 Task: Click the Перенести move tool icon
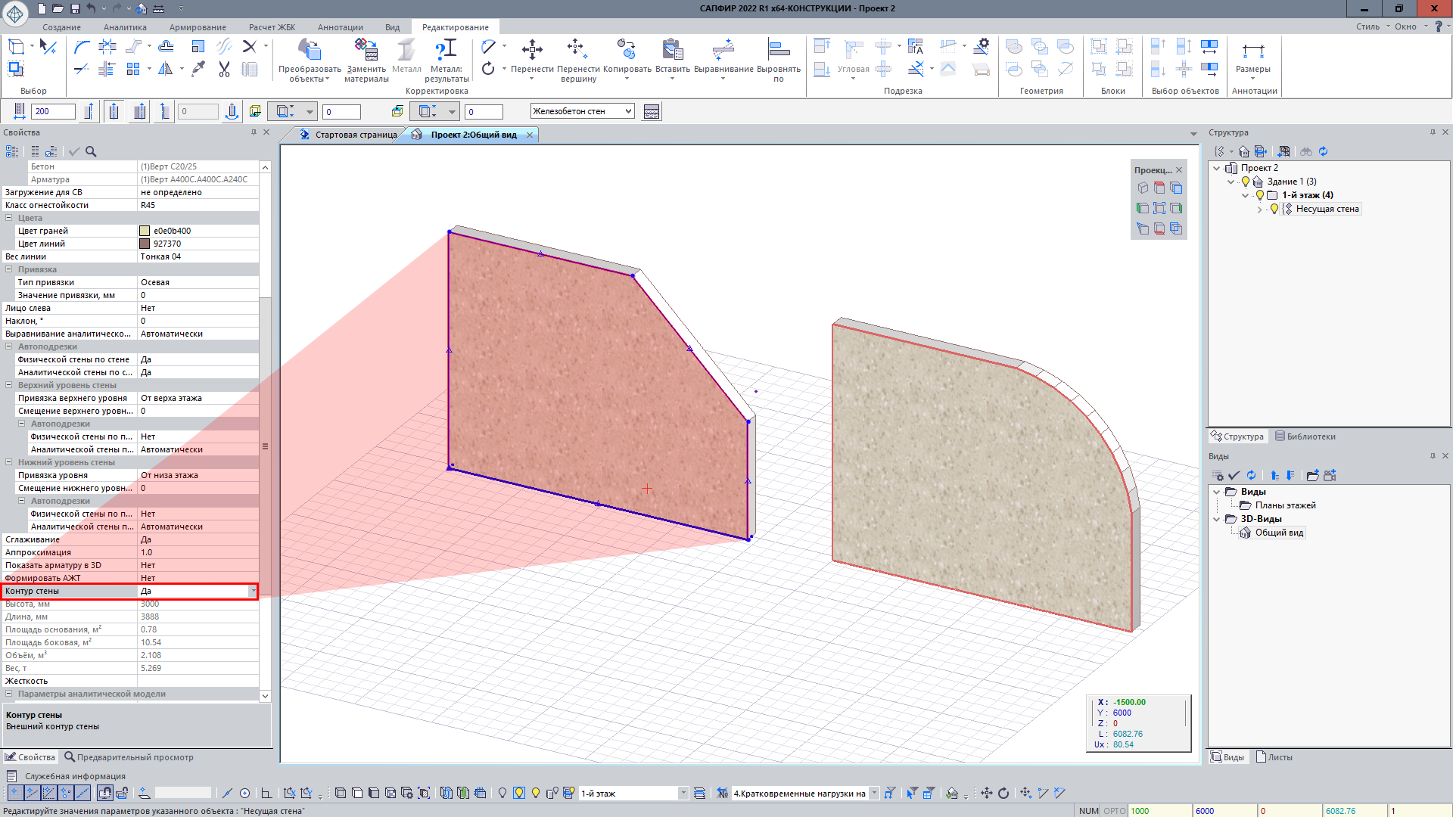coord(532,50)
